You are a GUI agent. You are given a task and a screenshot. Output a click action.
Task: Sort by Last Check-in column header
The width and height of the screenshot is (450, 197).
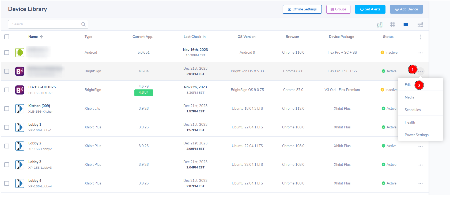click(x=195, y=37)
